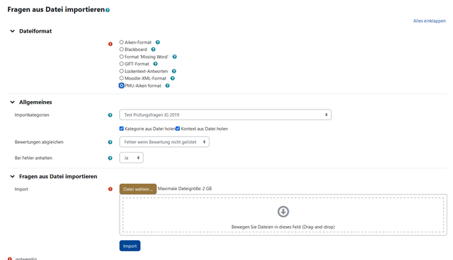This screenshot has width=453, height=260.
Task: Toggle Kontext aus Datei holen checkbox
Action: (178, 129)
